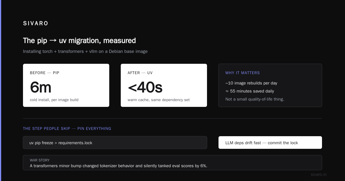Screen dimensions: 345x181
Task: Open the sivaro.in link
Action: tap(319, 174)
